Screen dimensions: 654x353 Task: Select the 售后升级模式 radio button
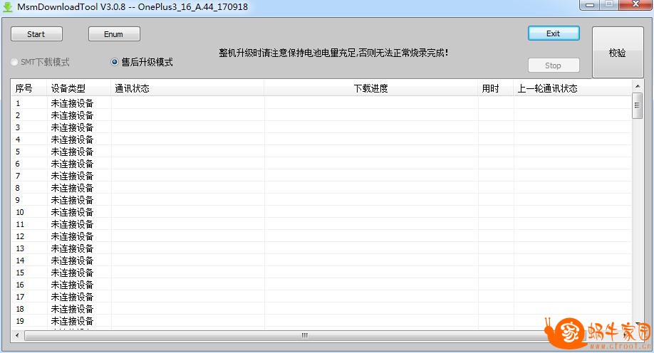click(x=114, y=62)
